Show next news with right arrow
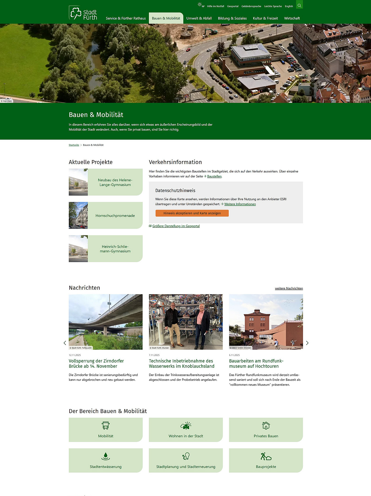This screenshot has width=371, height=496. (x=307, y=343)
